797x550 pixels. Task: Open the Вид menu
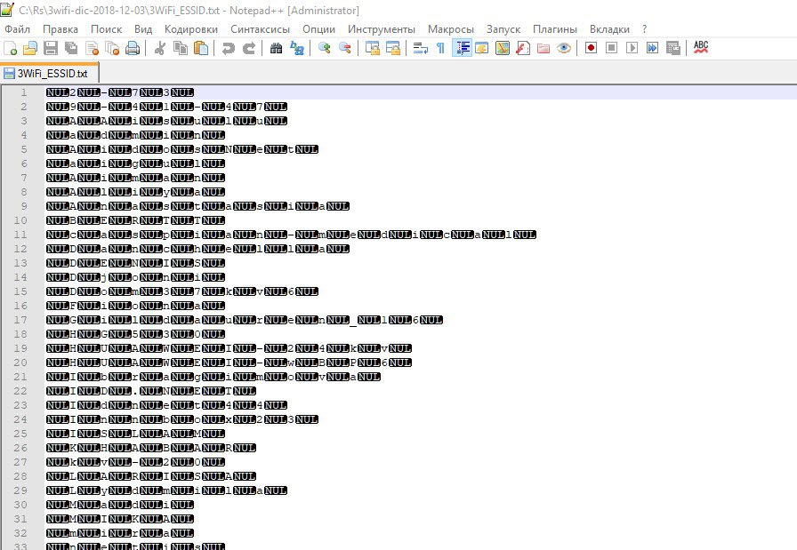(143, 29)
